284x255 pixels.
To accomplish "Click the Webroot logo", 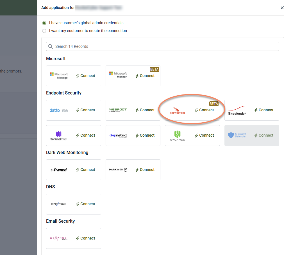I will pyautogui.click(x=118, y=110).
